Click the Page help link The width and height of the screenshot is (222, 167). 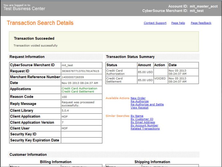pos(178,23)
